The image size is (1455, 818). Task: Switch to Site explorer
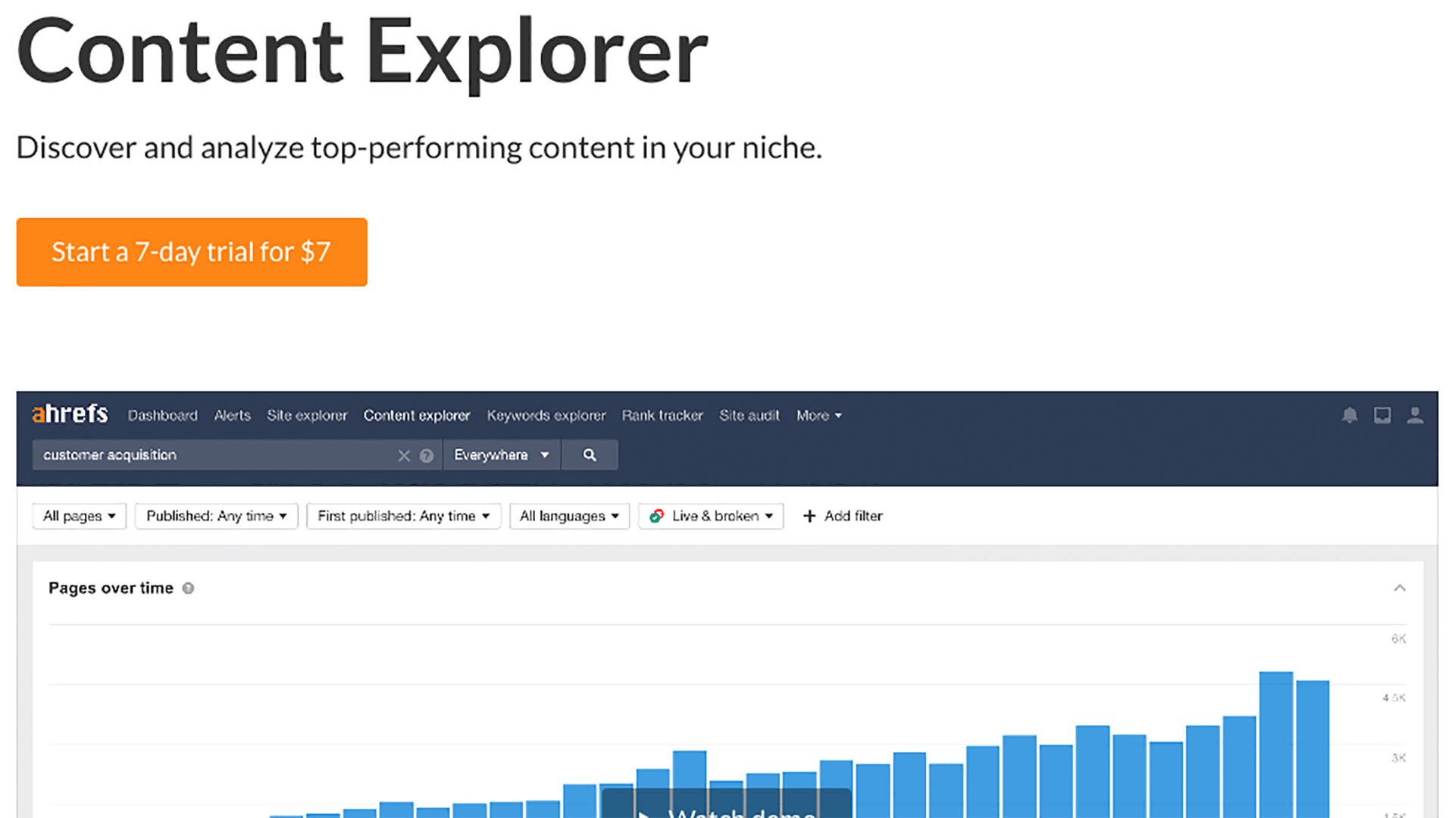point(307,415)
